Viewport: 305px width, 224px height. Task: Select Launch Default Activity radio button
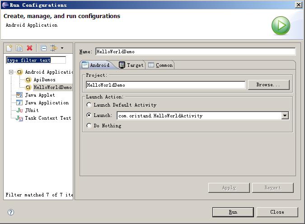pyautogui.click(x=89, y=105)
